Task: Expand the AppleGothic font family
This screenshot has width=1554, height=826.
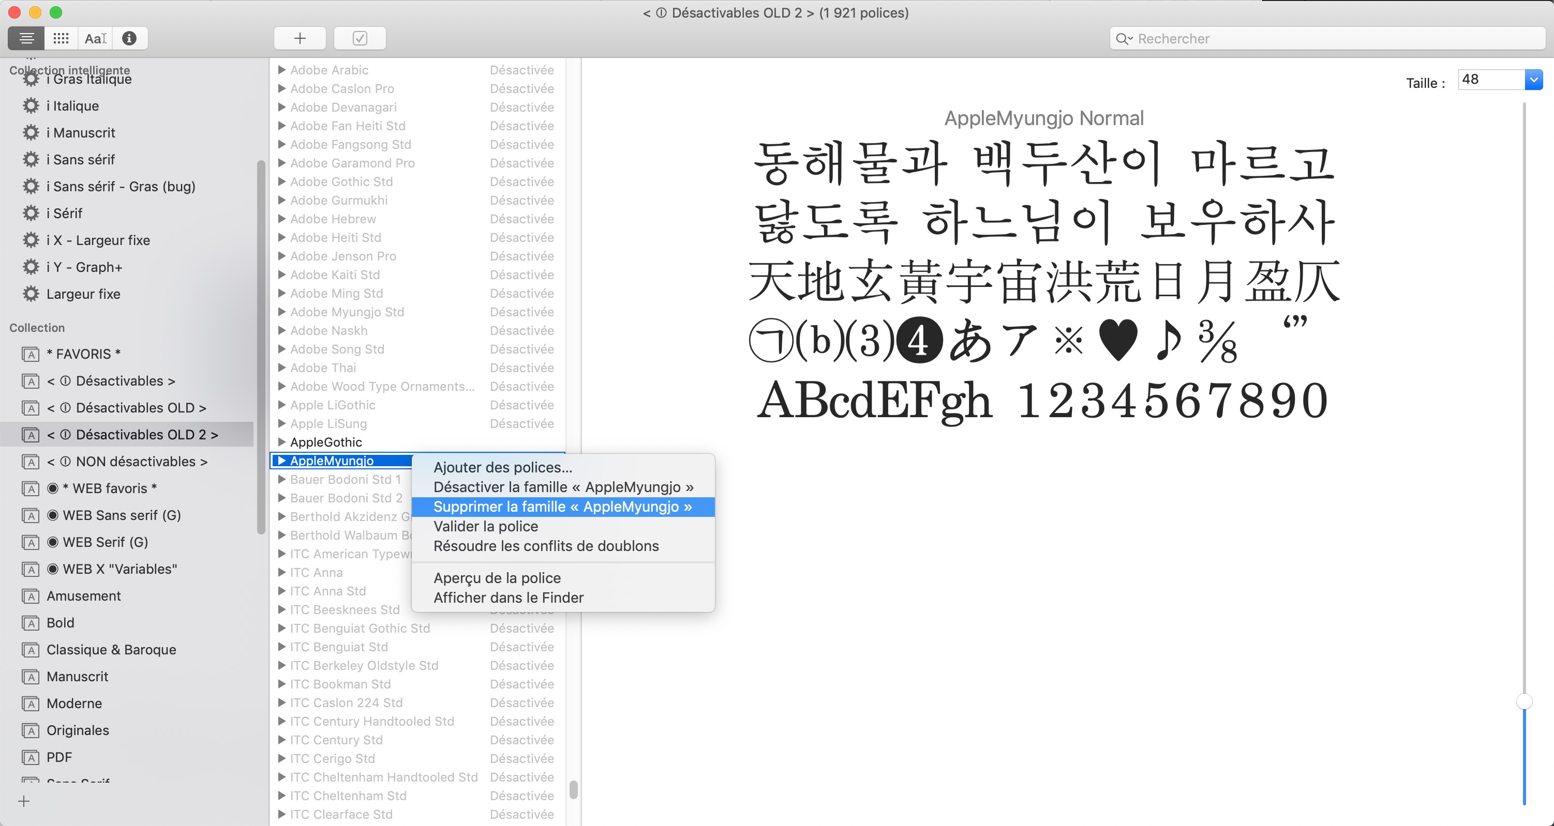Action: point(282,442)
